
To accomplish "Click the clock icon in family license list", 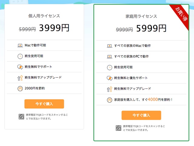I will point(109,68).
